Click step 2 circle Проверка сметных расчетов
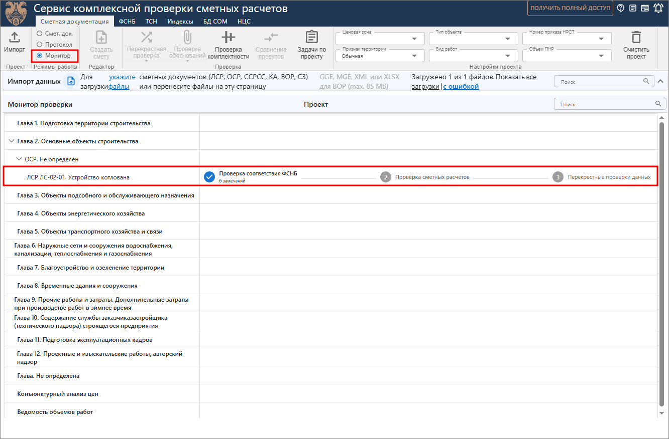The height and width of the screenshot is (439, 669). (385, 177)
